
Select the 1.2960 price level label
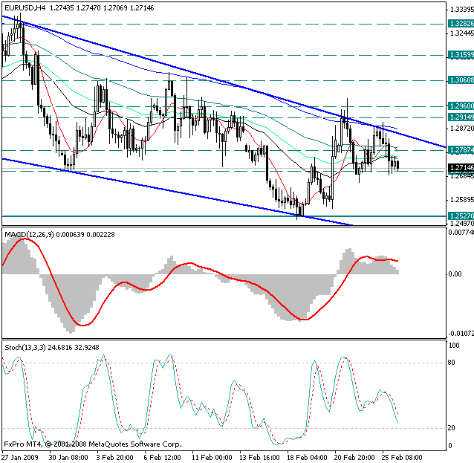tap(461, 106)
